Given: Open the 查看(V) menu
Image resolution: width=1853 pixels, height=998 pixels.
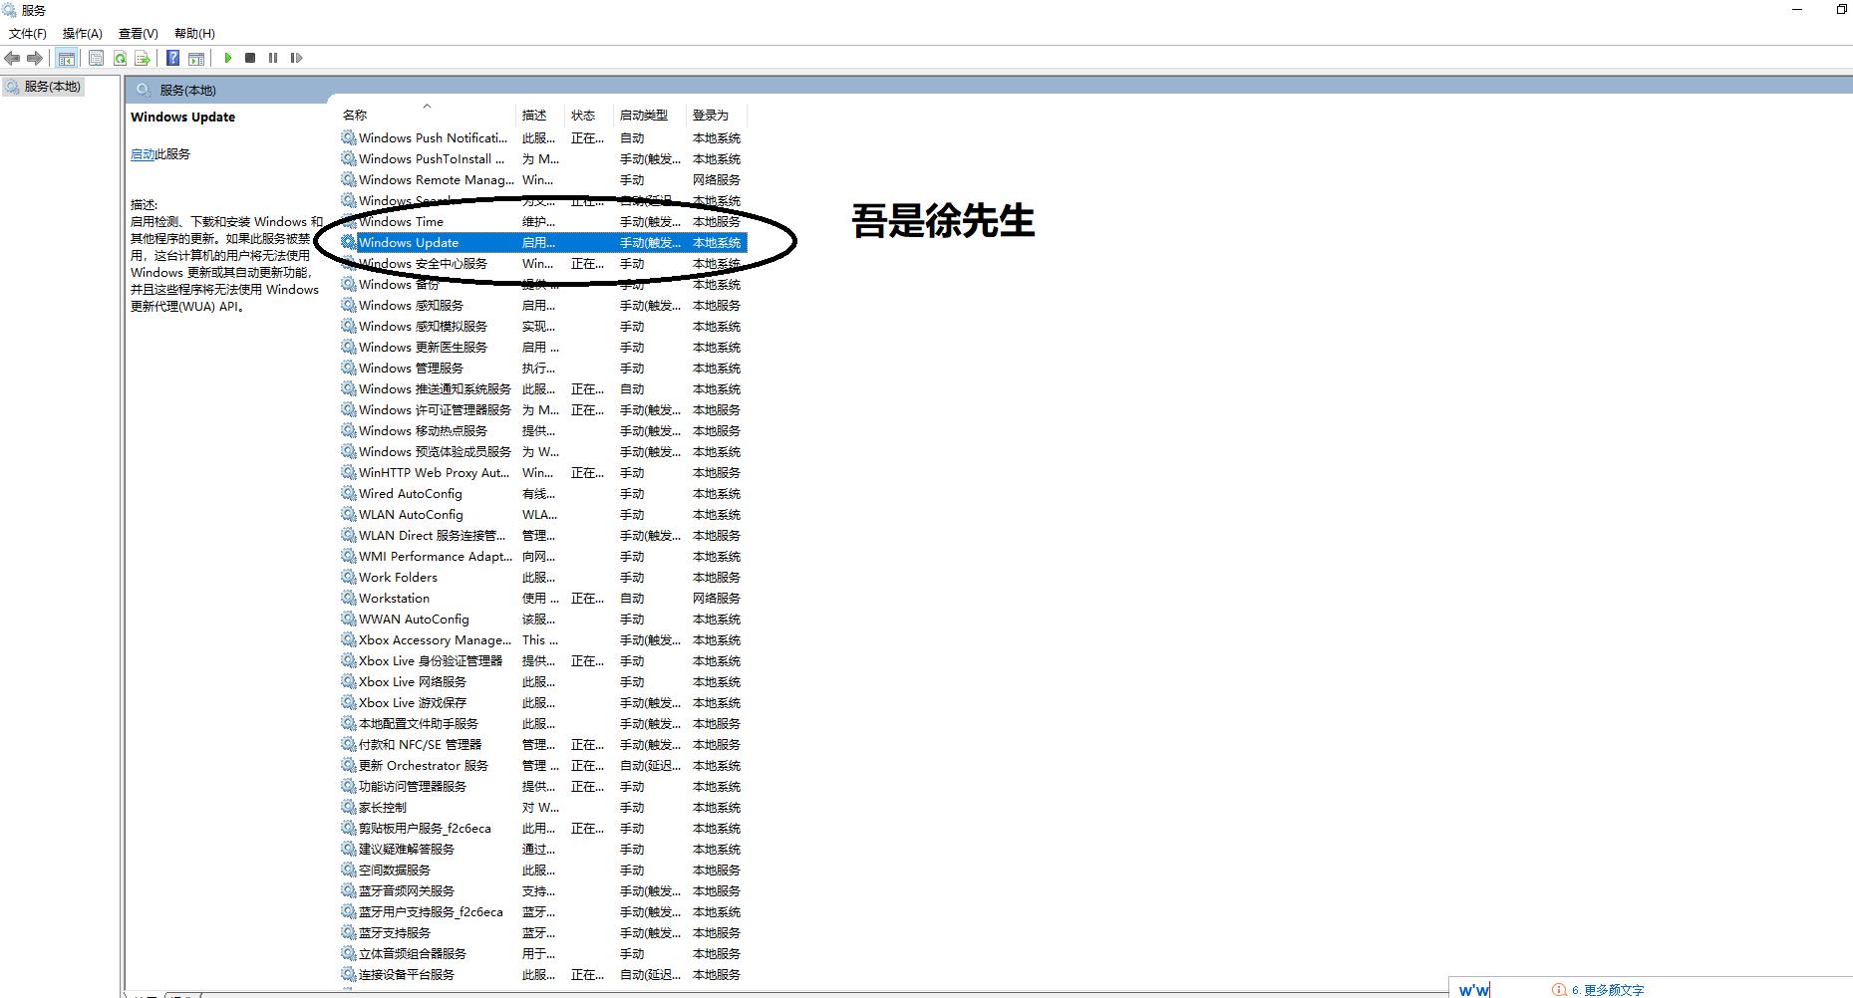Looking at the screenshot, I should [x=136, y=33].
